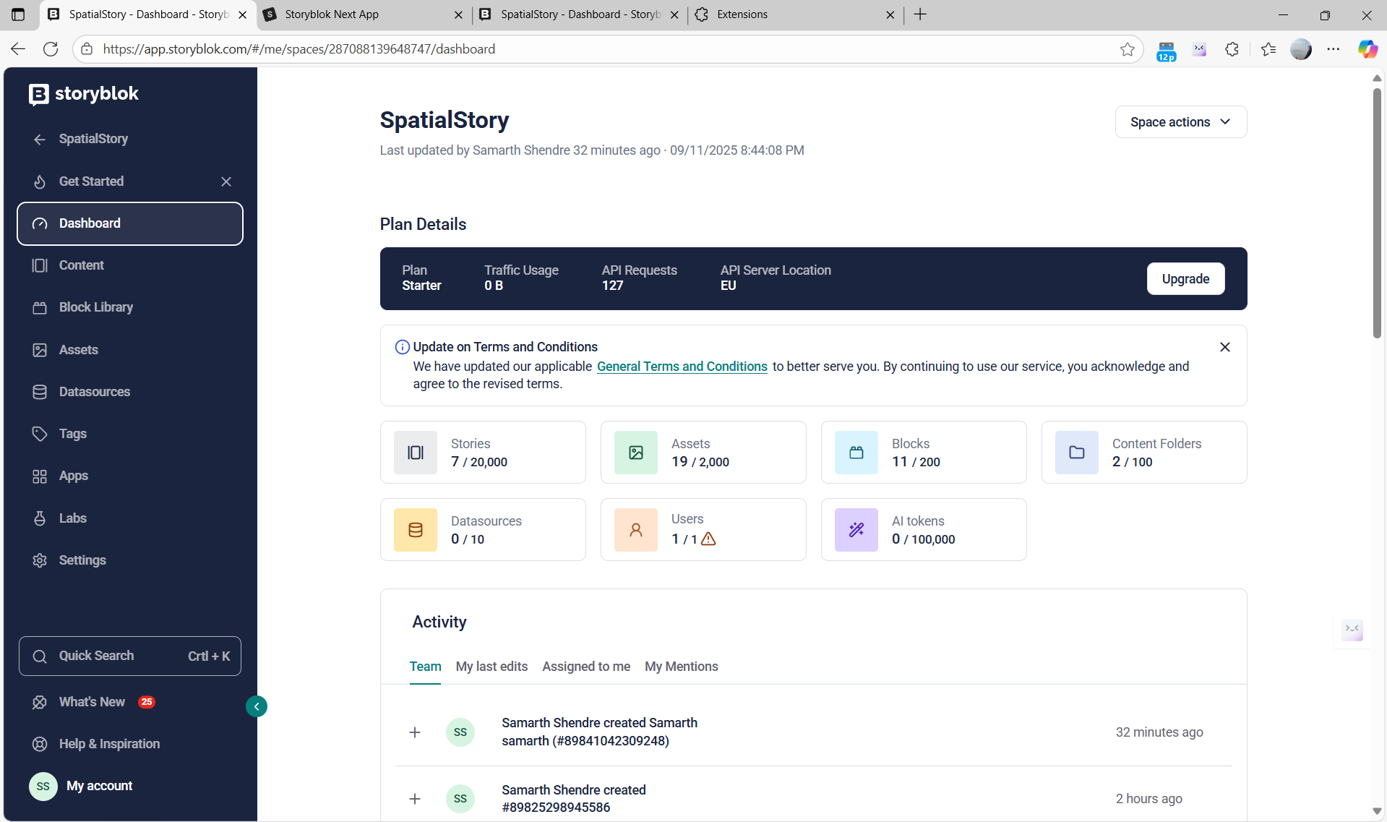The width and height of the screenshot is (1387, 822).
Task: Click the floating AI assistant icon at right edge
Action: (x=1352, y=630)
